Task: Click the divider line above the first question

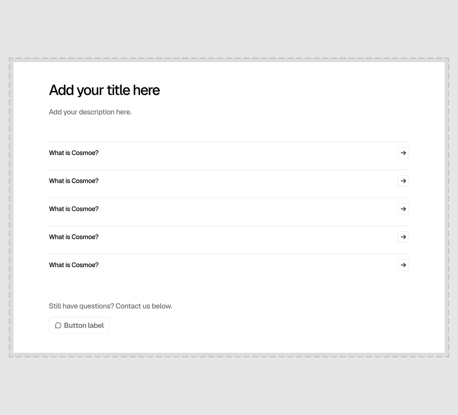Action: pos(229,142)
